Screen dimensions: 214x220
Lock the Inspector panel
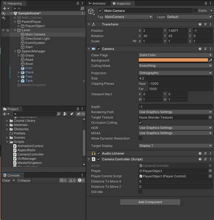click(x=206, y=3)
